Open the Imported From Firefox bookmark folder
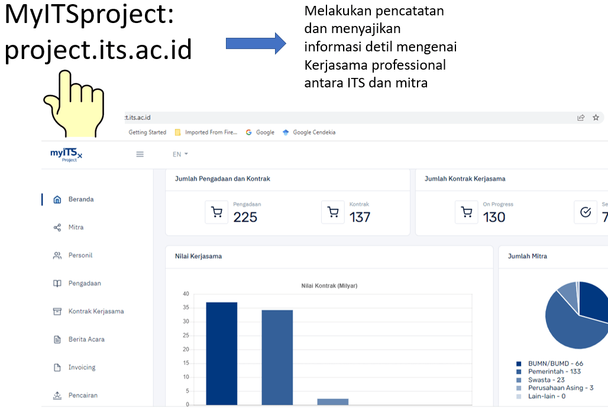 tap(206, 132)
